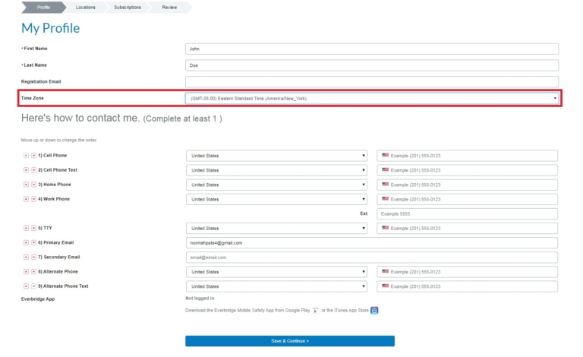Open the Cell Phone country dropdown

[x=276, y=156]
